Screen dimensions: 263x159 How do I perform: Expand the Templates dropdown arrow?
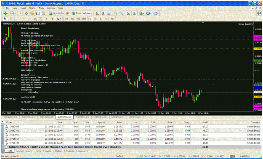pos(158,13)
